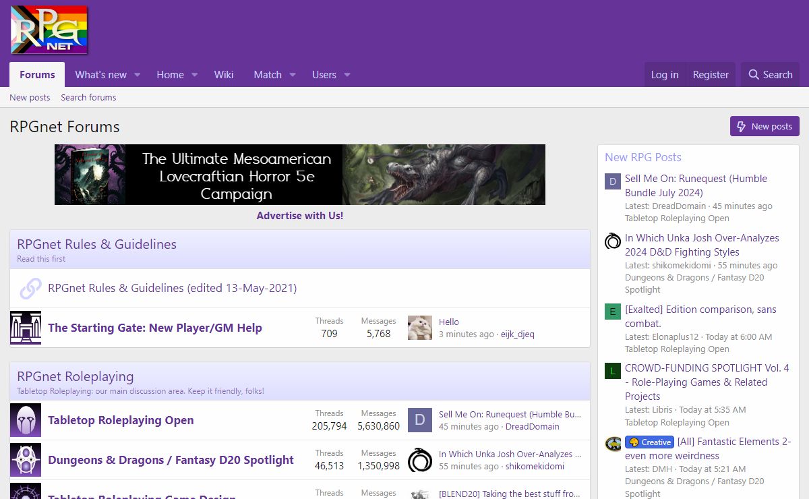Expand the What's new dropdown arrow
809x499 pixels.
pyautogui.click(x=137, y=75)
